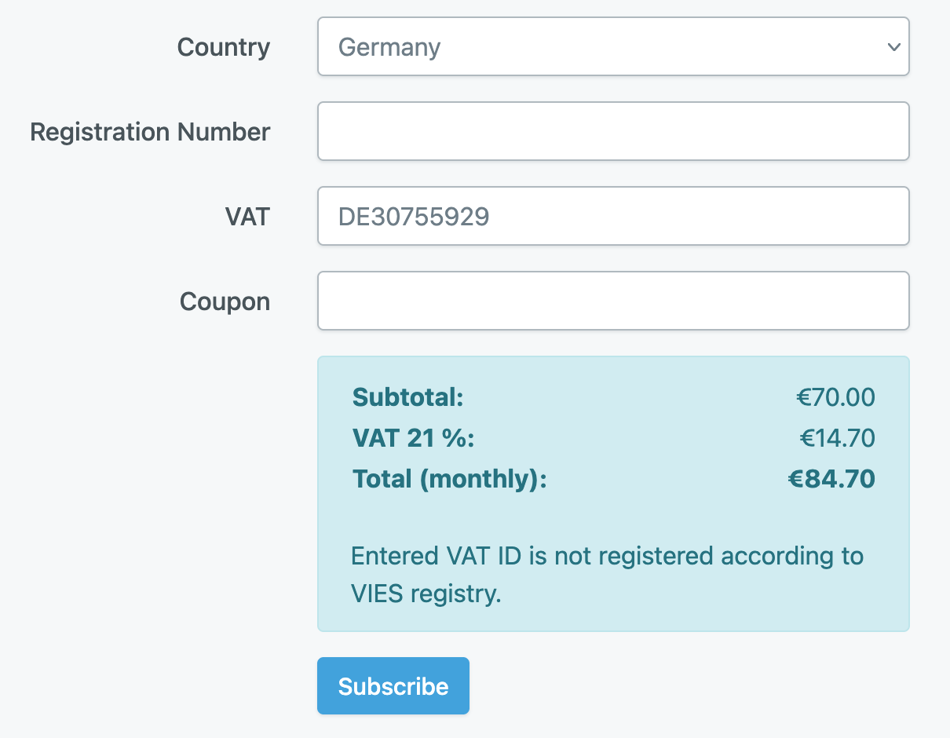Image resolution: width=950 pixels, height=738 pixels.
Task: Open the Country dropdown showing Germany
Action: coord(613,46)
